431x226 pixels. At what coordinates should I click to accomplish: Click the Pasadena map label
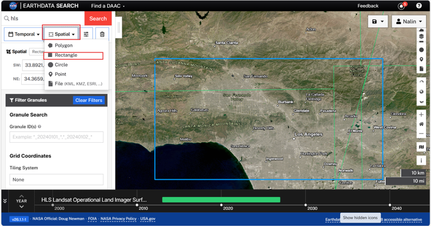pyautogui.click(x=328, y=111)
